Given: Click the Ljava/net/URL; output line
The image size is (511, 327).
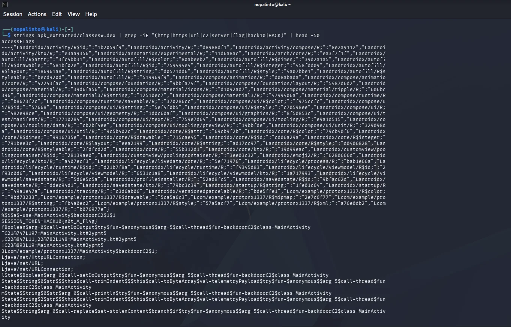Looking at the screenshot, I should pos(23,263).
